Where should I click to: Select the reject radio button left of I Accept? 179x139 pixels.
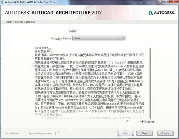128,121
